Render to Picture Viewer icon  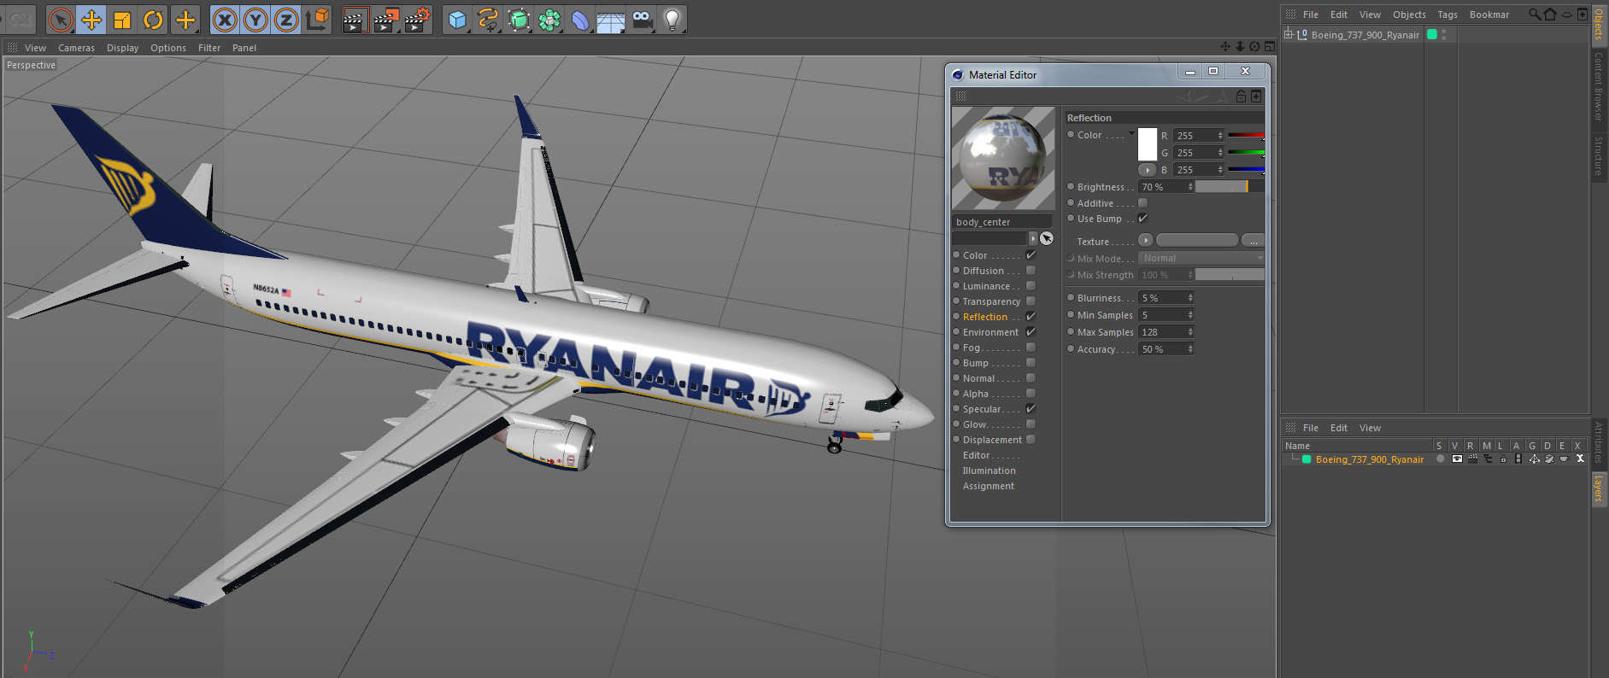385,20
